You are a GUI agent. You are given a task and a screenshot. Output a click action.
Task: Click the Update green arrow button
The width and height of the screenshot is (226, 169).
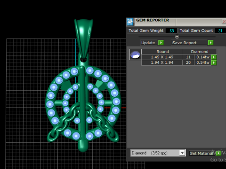click(161, 43)
